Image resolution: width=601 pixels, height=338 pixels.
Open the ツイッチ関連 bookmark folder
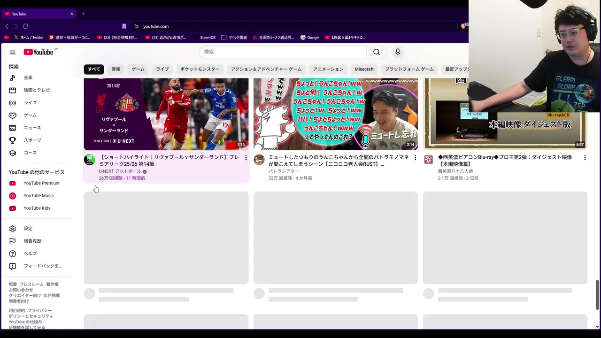pos(234,38)
